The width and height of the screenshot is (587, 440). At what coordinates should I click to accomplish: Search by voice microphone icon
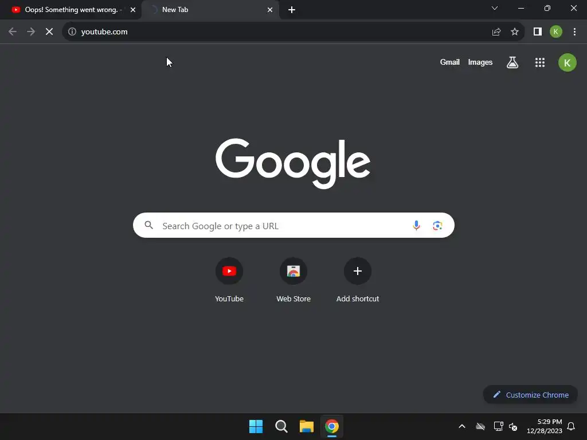(x=416, y=225)
